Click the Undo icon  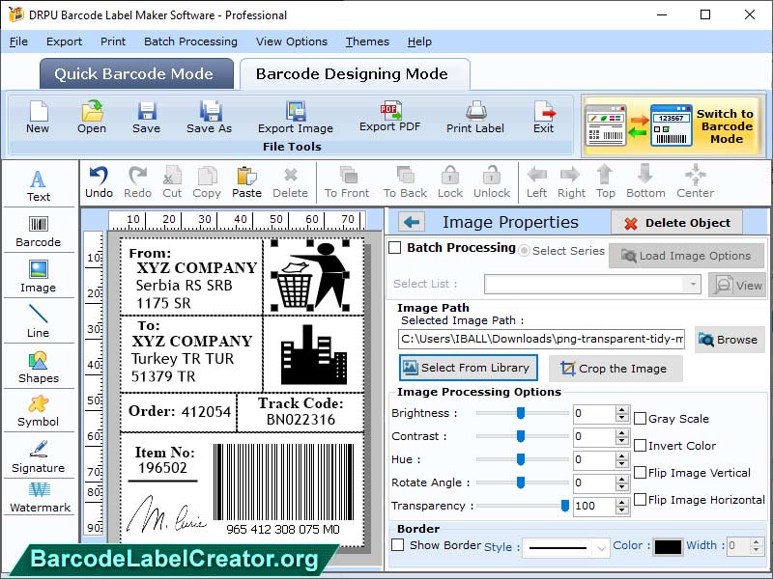(x=99, y=182)
